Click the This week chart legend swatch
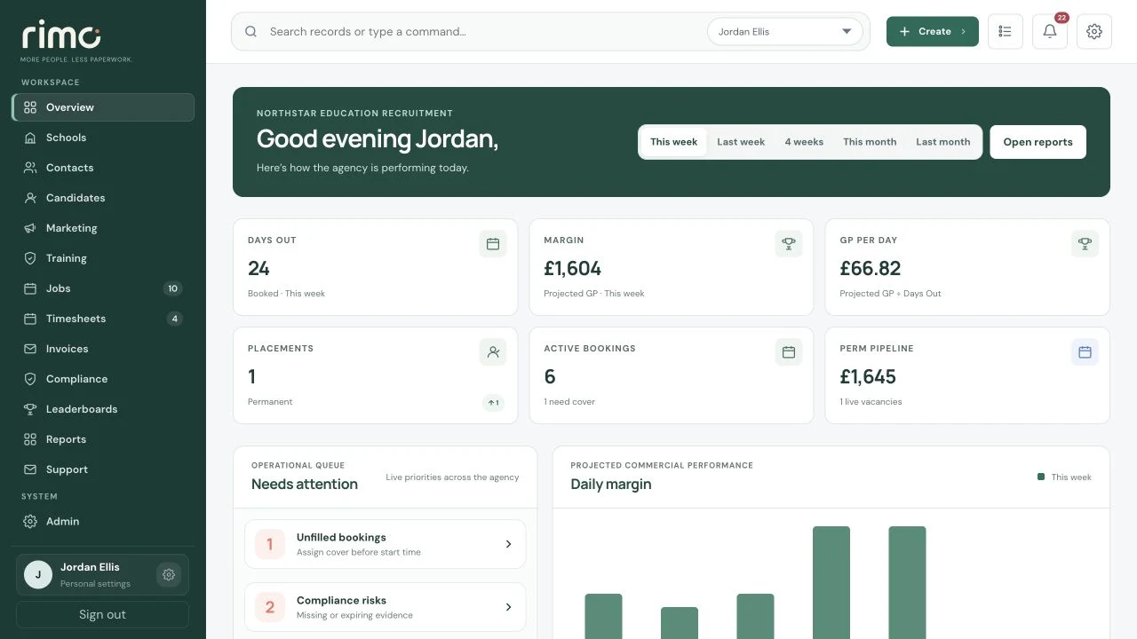1137x639 pixels. (1041, 477)
